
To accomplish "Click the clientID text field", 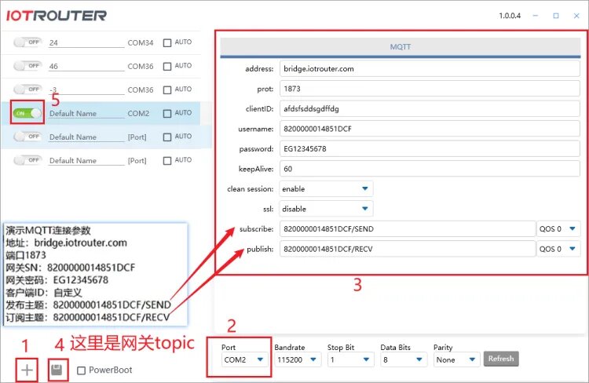I will [428, 108].
